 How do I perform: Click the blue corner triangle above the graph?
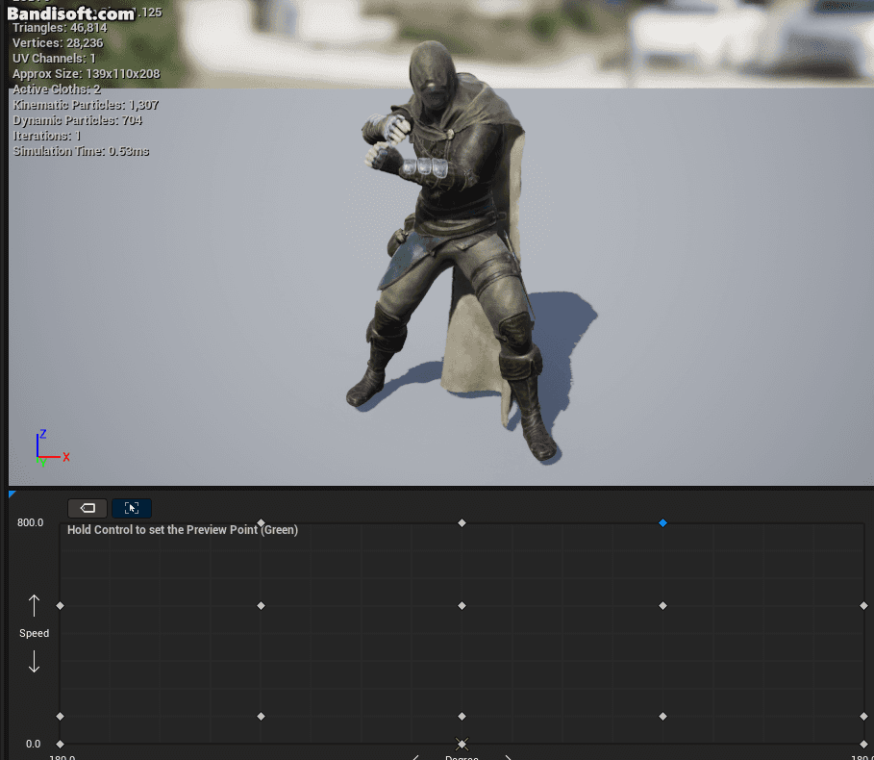point(12,494)
